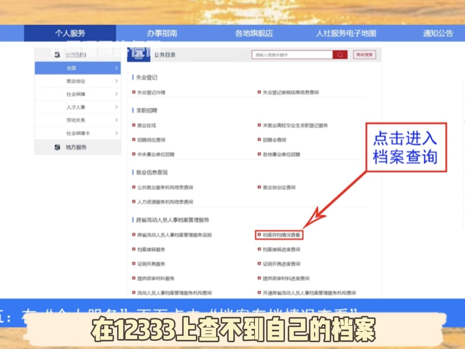
Task: Expand the 社会保障 chevron
Action: (x=116, y=94)
